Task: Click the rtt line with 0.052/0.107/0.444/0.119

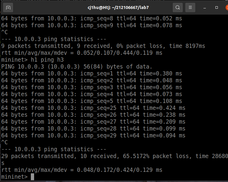Action: pyautogui.click(x=82, y=53)
